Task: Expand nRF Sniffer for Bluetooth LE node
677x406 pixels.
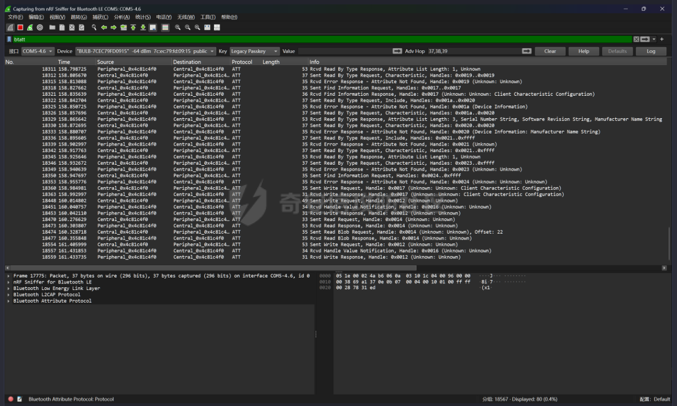Action: click(x=8, y=282)
